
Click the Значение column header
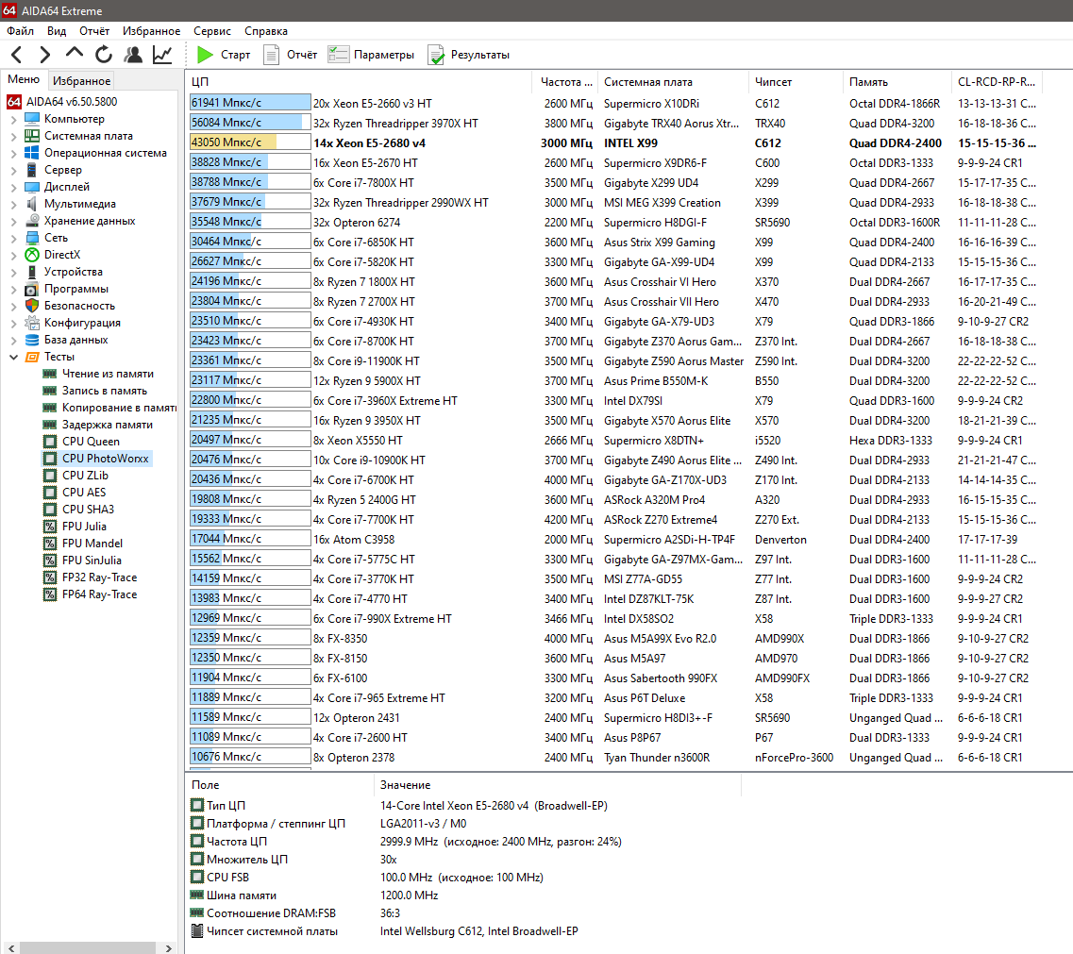[558, 785]
